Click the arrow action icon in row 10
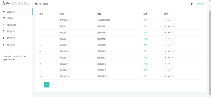 [173, 76]
